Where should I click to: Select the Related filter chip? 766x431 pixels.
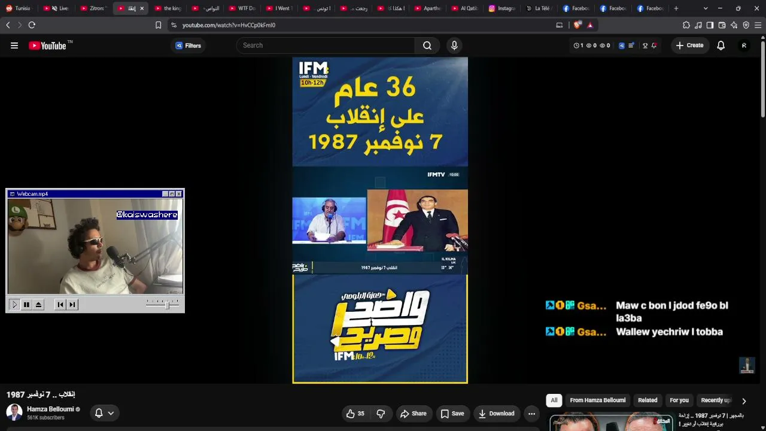point(648,400)
